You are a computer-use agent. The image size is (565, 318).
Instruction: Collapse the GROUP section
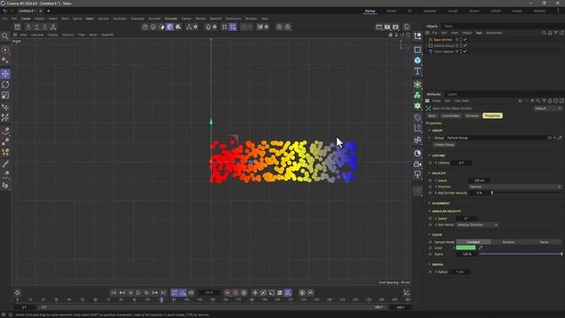(430, 131)
